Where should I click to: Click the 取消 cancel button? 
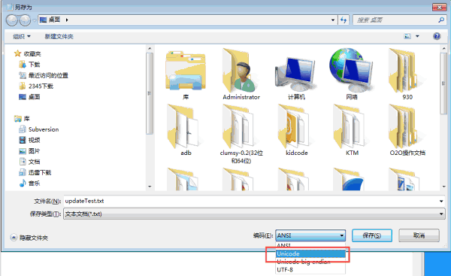419,235
